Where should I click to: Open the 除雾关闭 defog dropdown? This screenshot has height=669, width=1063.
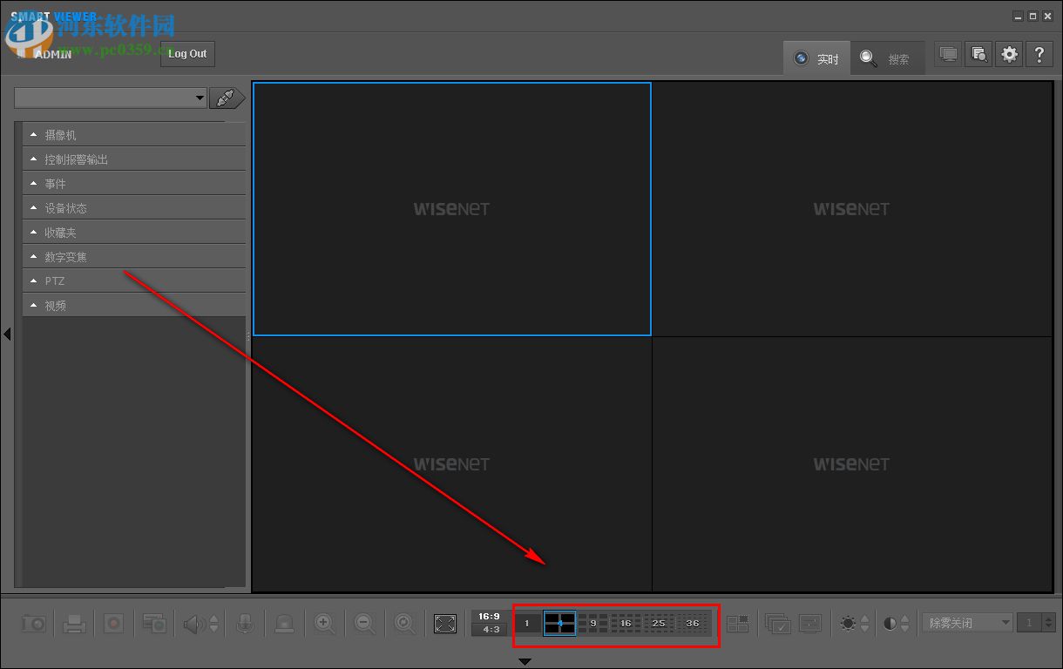[x=966, y=622]
